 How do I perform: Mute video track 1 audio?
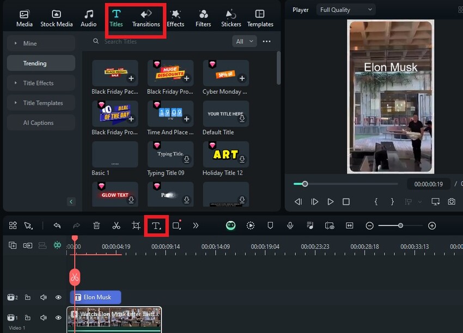point(44,318)
